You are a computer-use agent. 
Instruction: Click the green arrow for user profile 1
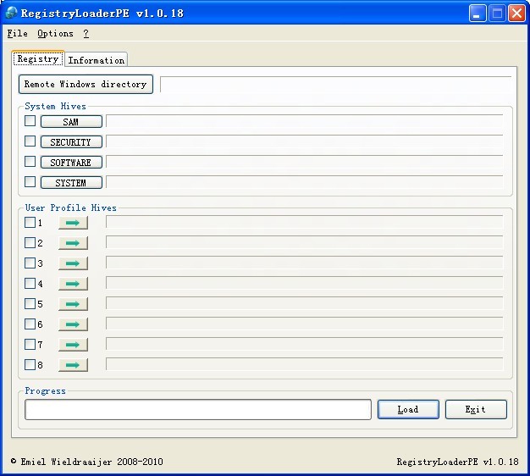tap(73, 223)
